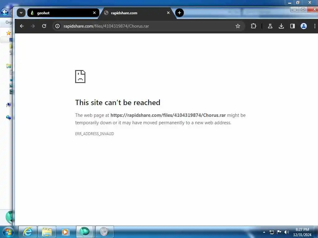Open the Extensions puzzle-piece icon

(253, 26)
